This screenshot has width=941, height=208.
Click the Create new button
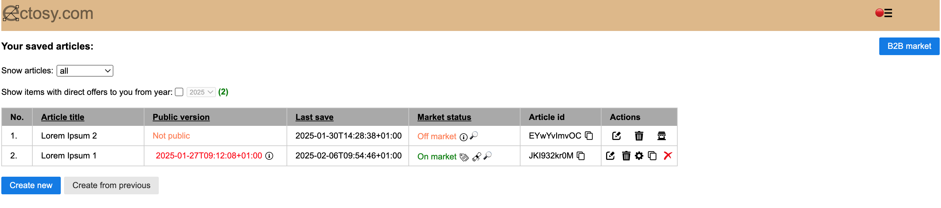click(31, 186)
